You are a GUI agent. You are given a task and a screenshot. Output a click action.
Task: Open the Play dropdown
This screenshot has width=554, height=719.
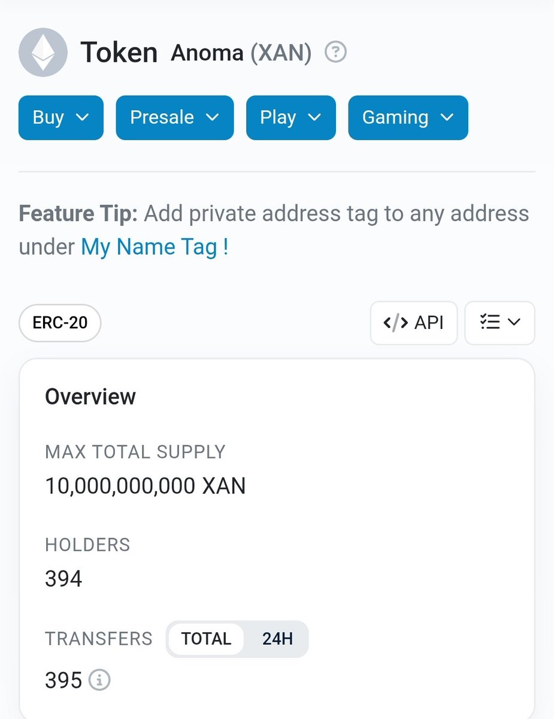point(291,117)
